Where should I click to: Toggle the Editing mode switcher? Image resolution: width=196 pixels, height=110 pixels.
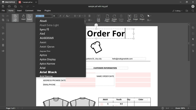[178, 11]
